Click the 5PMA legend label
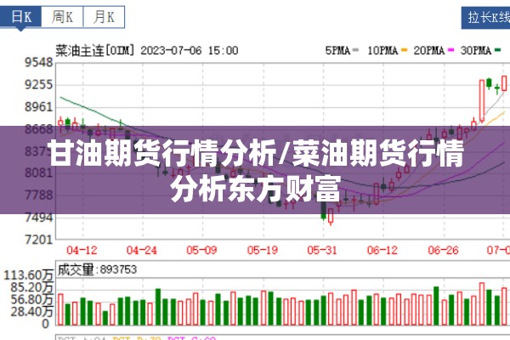This screenshot has height=340, width=510. tap(337, 50)
